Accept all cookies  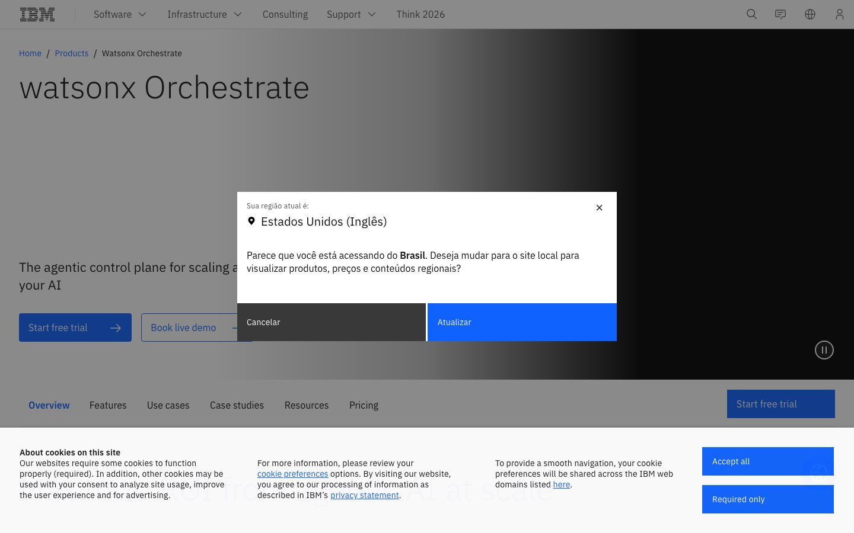coord(768,461)
